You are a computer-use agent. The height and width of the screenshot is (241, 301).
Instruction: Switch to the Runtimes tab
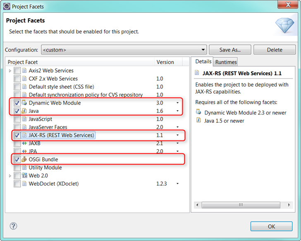(x=226, y=62)
